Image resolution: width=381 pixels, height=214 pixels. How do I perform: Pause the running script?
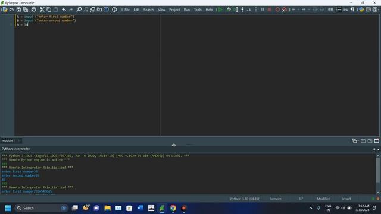(263, 10)
